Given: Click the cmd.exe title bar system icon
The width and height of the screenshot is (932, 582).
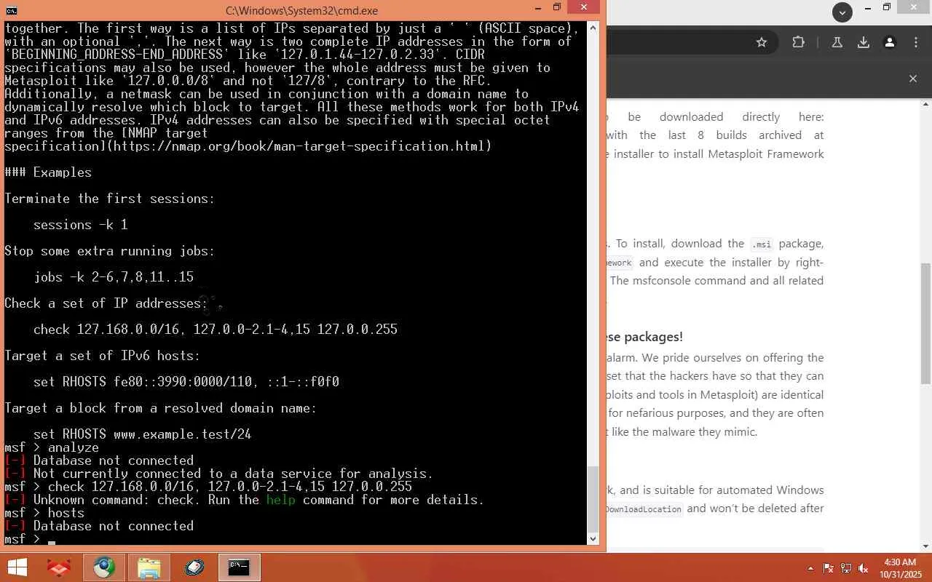Looking at the screenshot, I should pyautogui.click(x=11, y=10).
